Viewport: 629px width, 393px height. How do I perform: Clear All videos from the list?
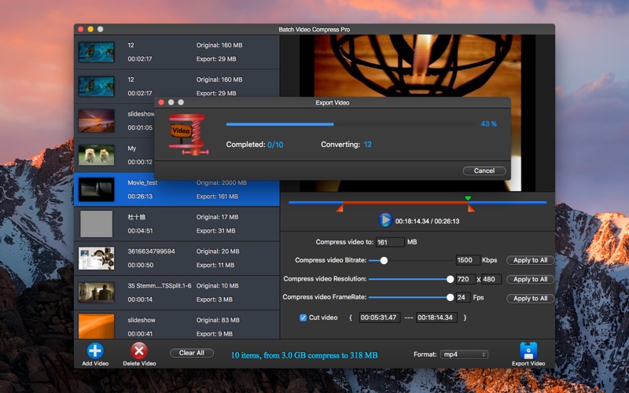[x=191, y=353]
